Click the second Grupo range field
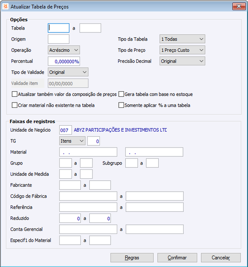The height and width of the screenshot is (267, 248). [86, 163]
